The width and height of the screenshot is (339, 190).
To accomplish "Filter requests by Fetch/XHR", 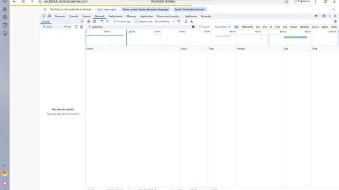I will point(247,27).
